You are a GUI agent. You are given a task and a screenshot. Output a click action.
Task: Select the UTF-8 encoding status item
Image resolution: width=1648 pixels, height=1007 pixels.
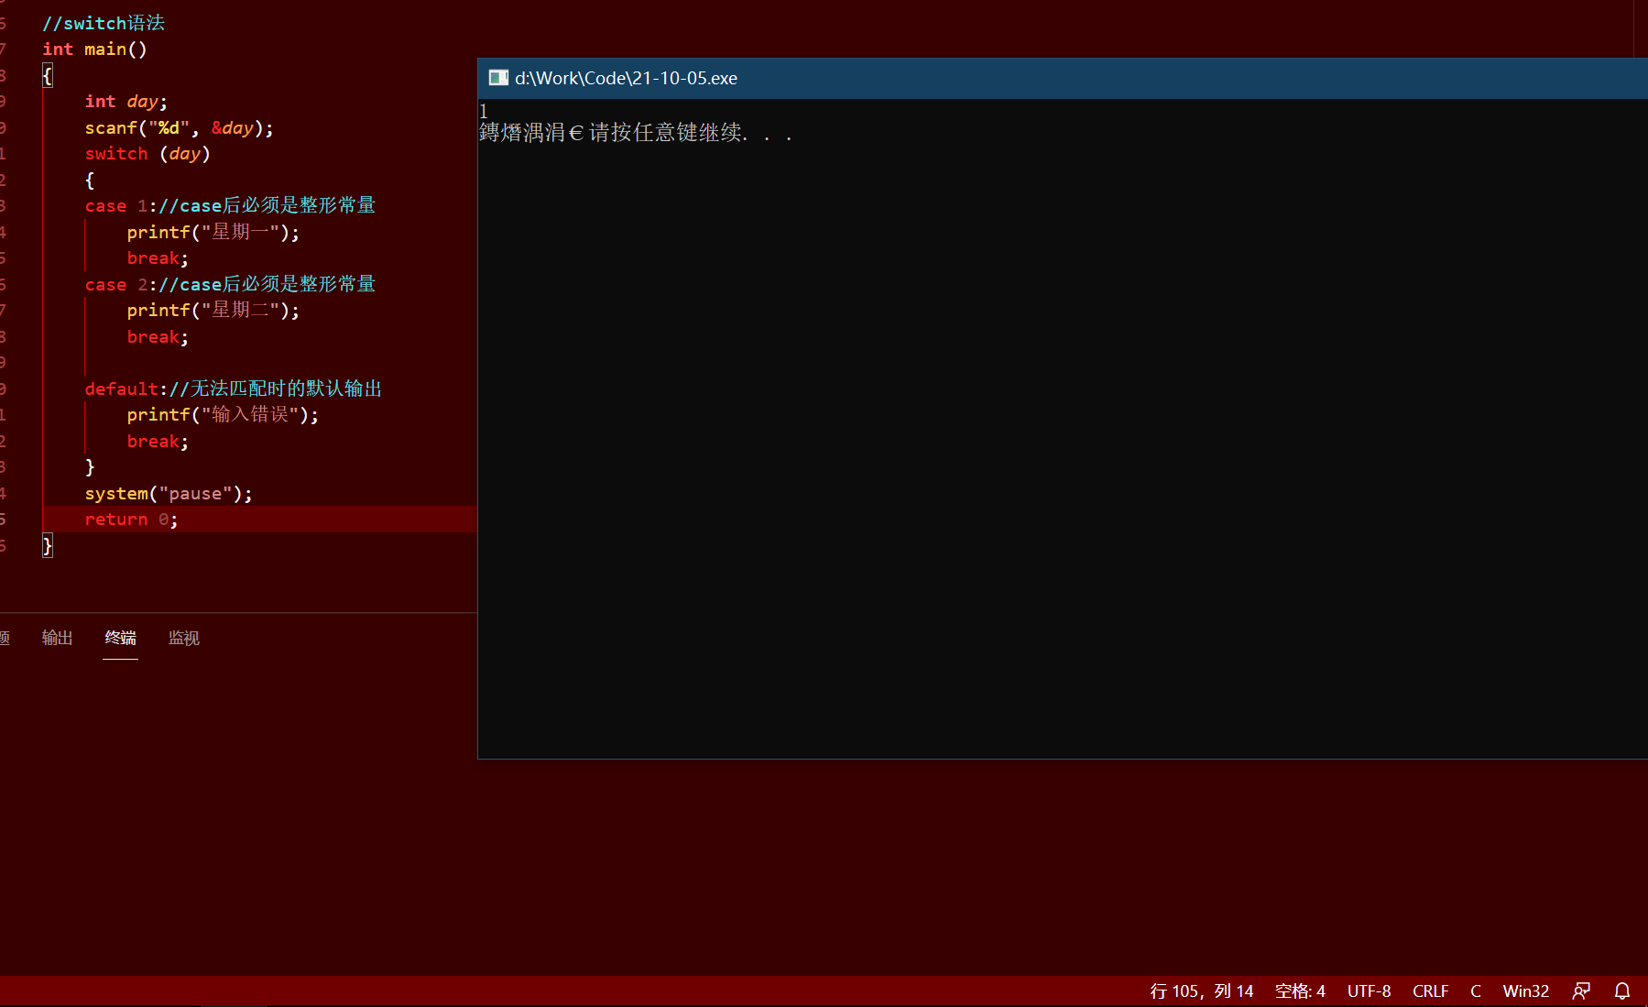pyautogui.click(x=1369, y=991)
